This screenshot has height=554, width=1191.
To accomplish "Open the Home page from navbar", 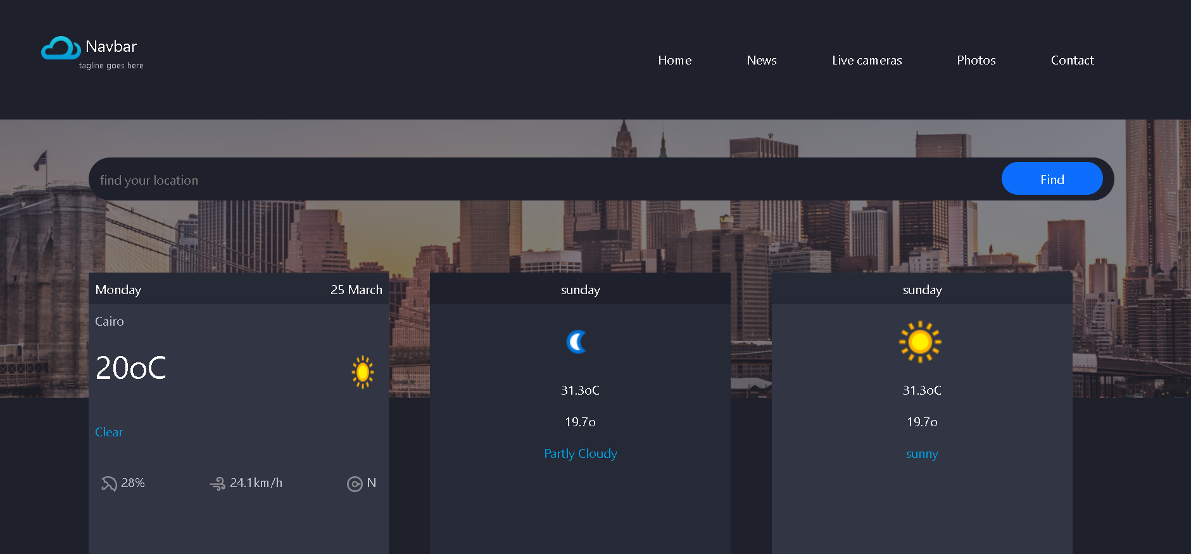I will click(x=674, y=60).
